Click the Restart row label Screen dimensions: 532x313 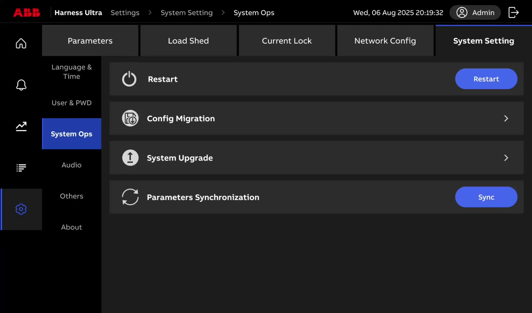(163, 79)
